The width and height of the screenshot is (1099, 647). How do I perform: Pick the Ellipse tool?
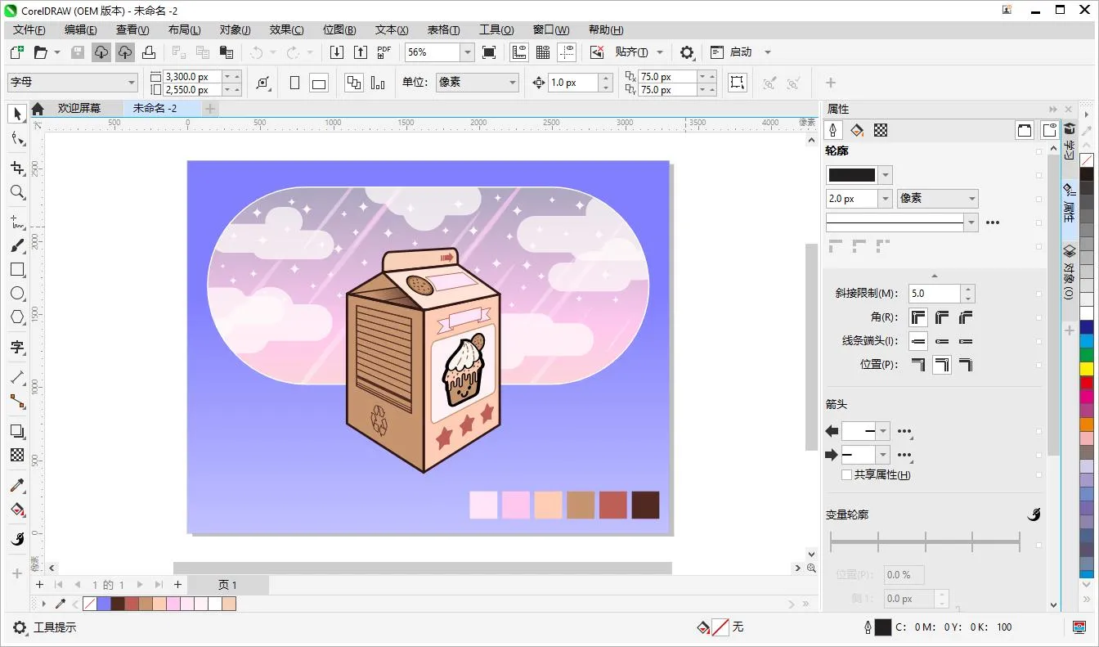(17, 294)
